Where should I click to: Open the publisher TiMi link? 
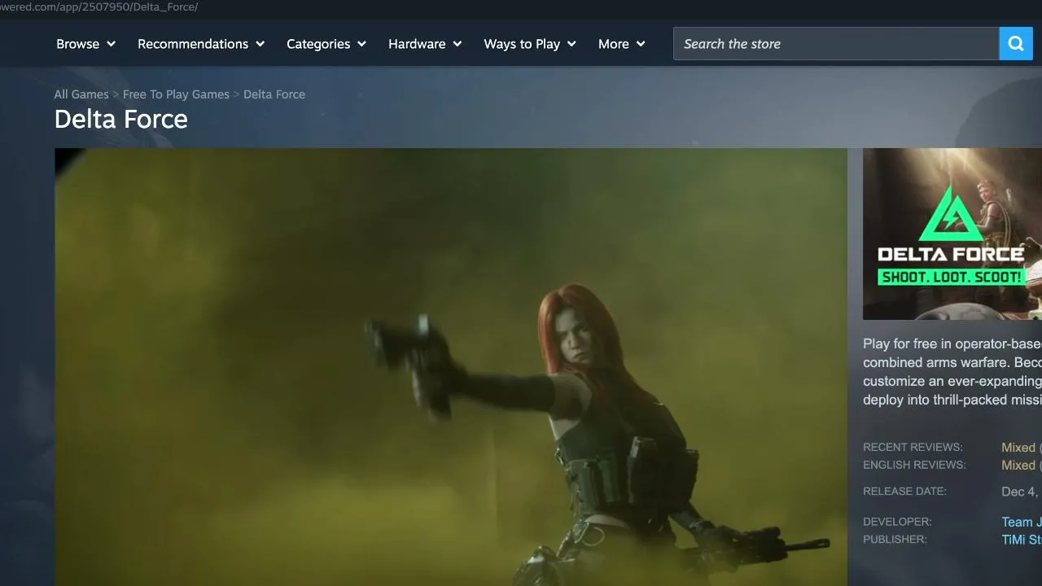[x=1022, y=540]
